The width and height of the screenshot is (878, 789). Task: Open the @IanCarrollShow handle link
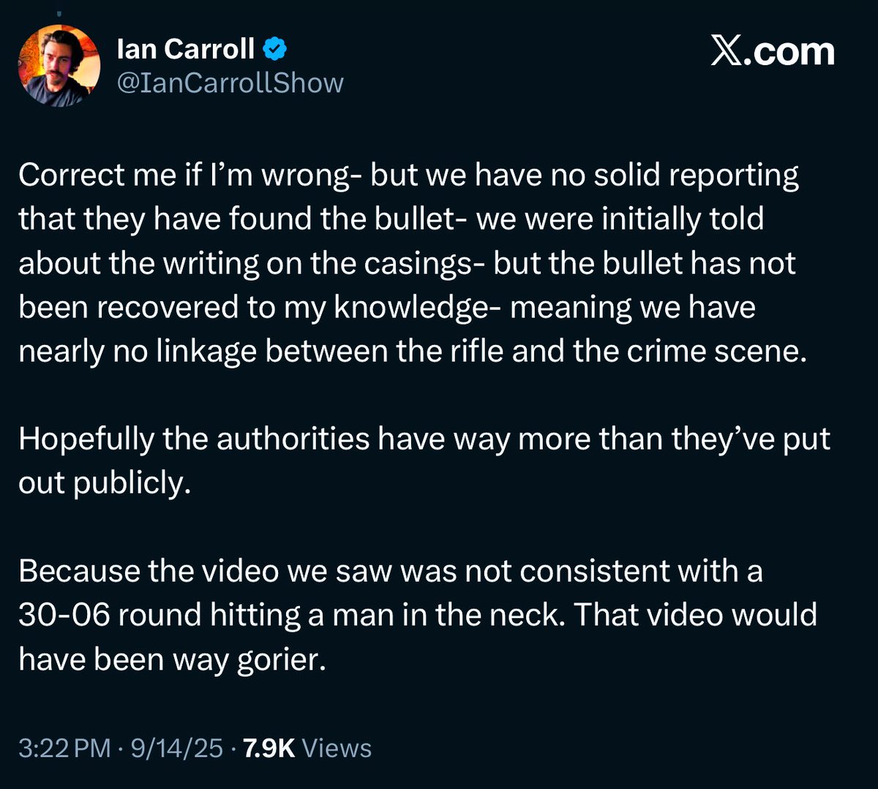click(230, 83)
